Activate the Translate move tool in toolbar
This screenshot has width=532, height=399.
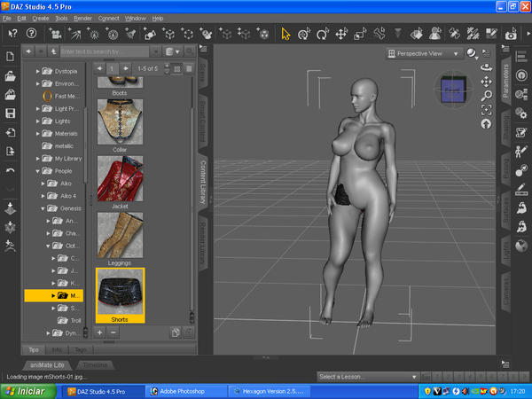pos(341,34)
